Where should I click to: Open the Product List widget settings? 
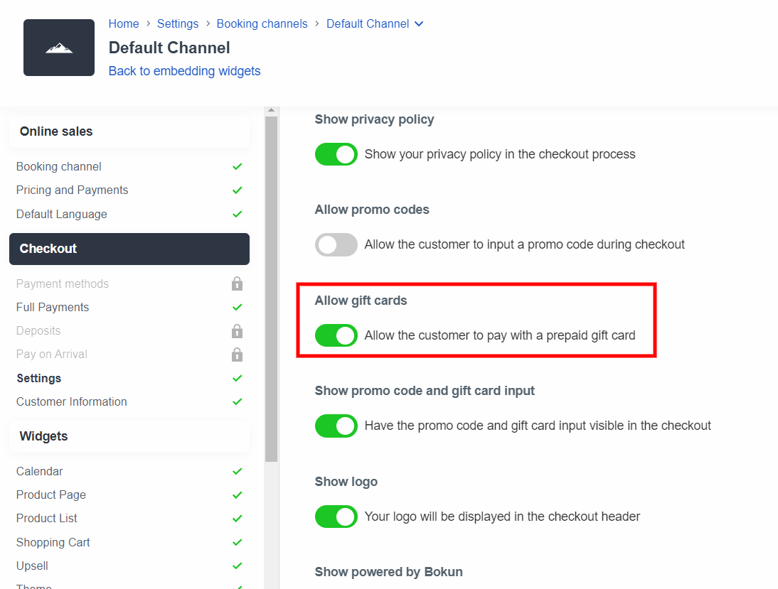tap(47, 518)
